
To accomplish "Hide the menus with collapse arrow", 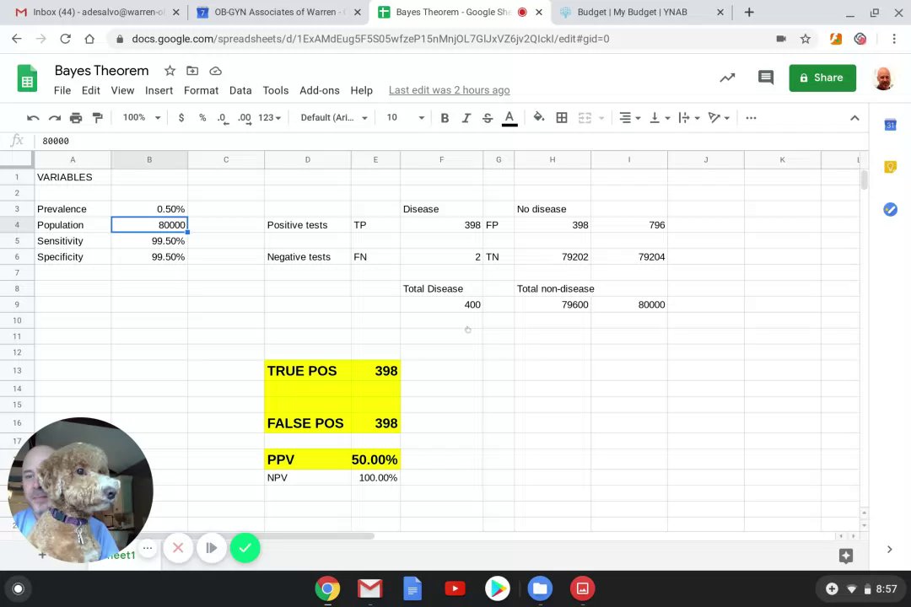I will 854,118.
